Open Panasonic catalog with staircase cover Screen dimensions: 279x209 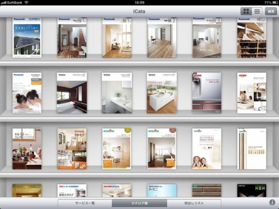tap(72, 37)
